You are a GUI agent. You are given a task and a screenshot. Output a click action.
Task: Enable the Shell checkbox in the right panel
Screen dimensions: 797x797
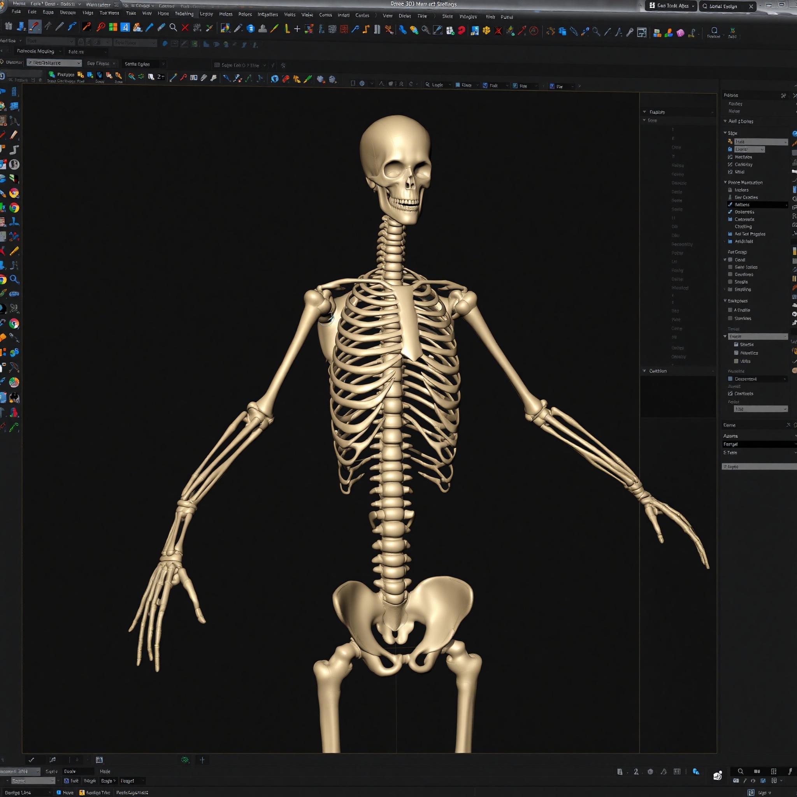click(x=730, y=172)
